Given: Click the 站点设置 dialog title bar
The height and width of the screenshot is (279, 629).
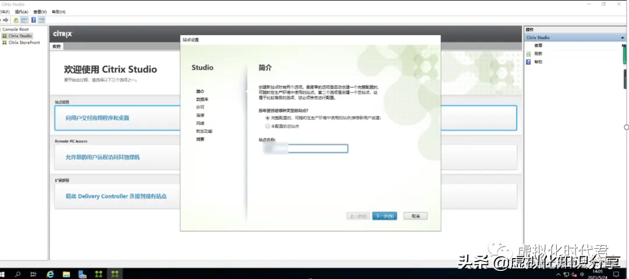Looking at the screenshot, I should click(x=310, y=40).
